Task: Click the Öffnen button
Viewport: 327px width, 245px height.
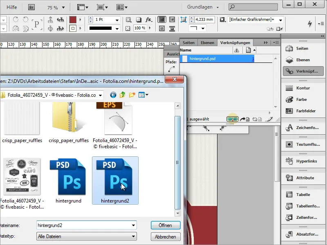Action: pyautogui.click(x=166, y=225)
